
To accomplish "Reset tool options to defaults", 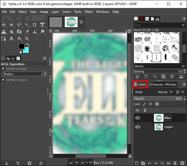I will [41, 163].
